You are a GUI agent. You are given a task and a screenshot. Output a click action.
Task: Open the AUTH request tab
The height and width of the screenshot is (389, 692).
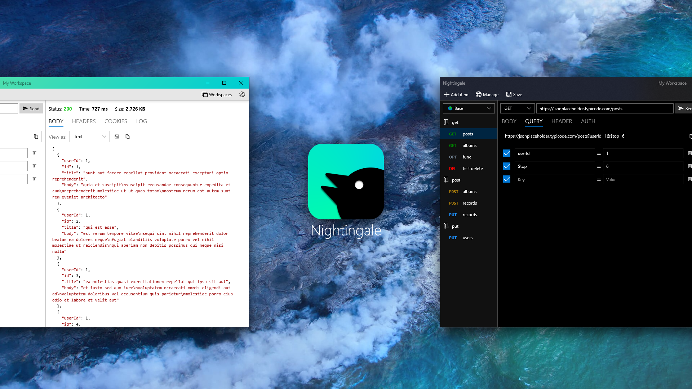pyautogui.click(x=588, y=121)
